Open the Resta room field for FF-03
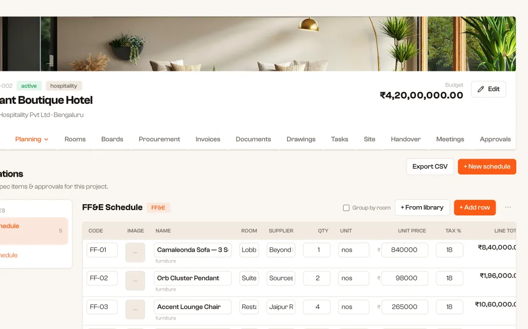Viewport: 528px width, 329px height. (x=249, y=307)
